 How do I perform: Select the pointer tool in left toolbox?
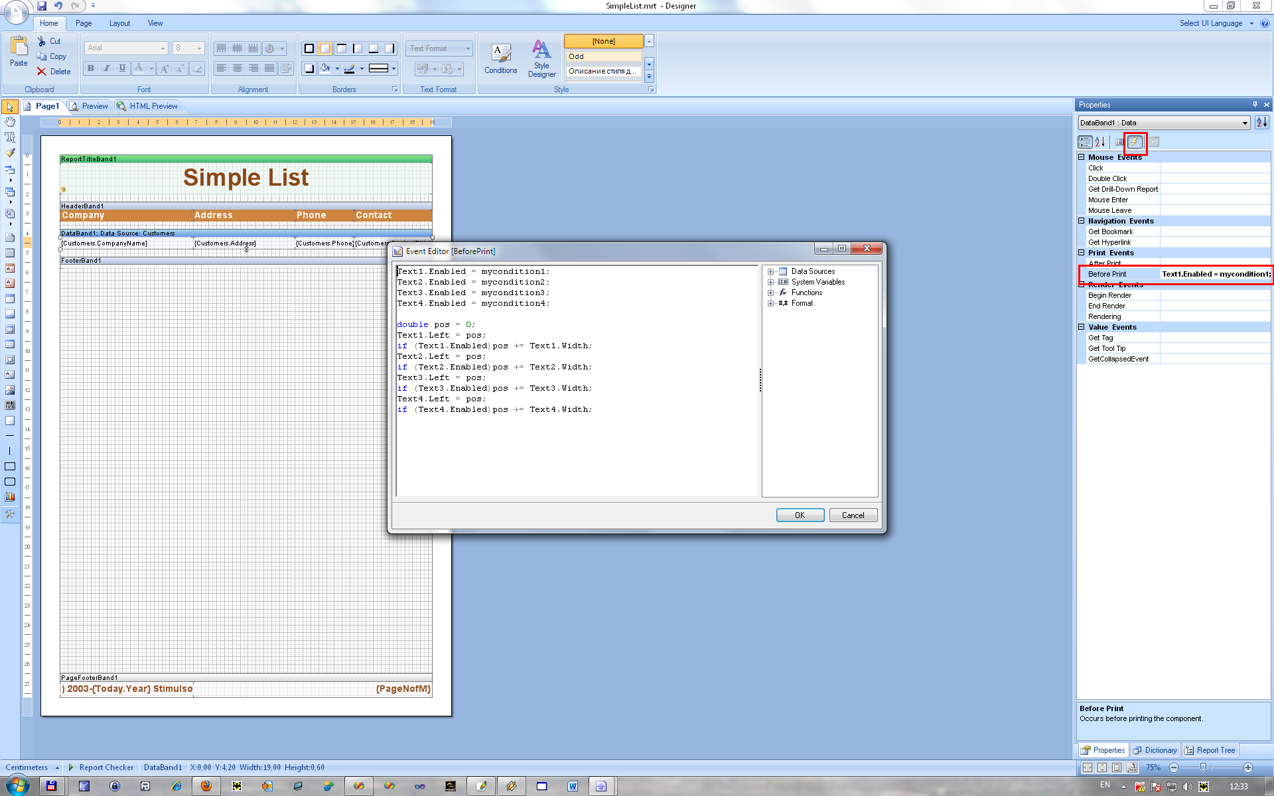[10, 107]
